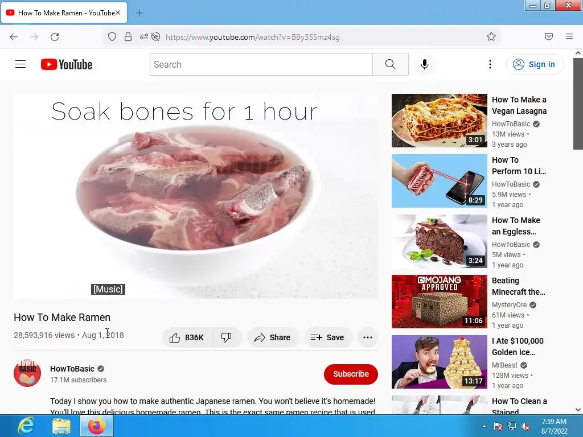Reload the current page
The image size is (583, 437).
pyautogui.click(x=55, y=37)
